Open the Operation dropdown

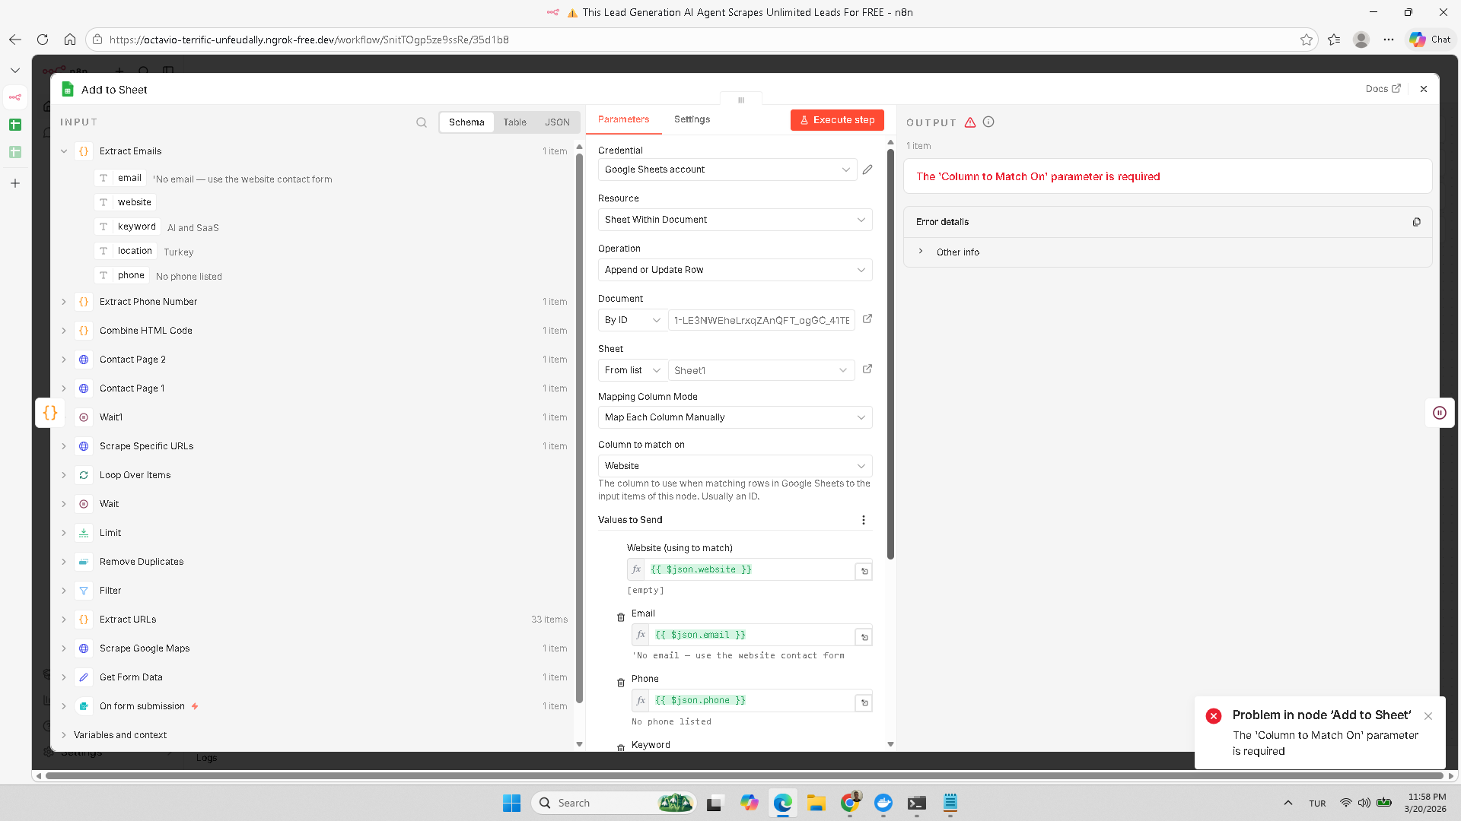click(x=734, y=270)
